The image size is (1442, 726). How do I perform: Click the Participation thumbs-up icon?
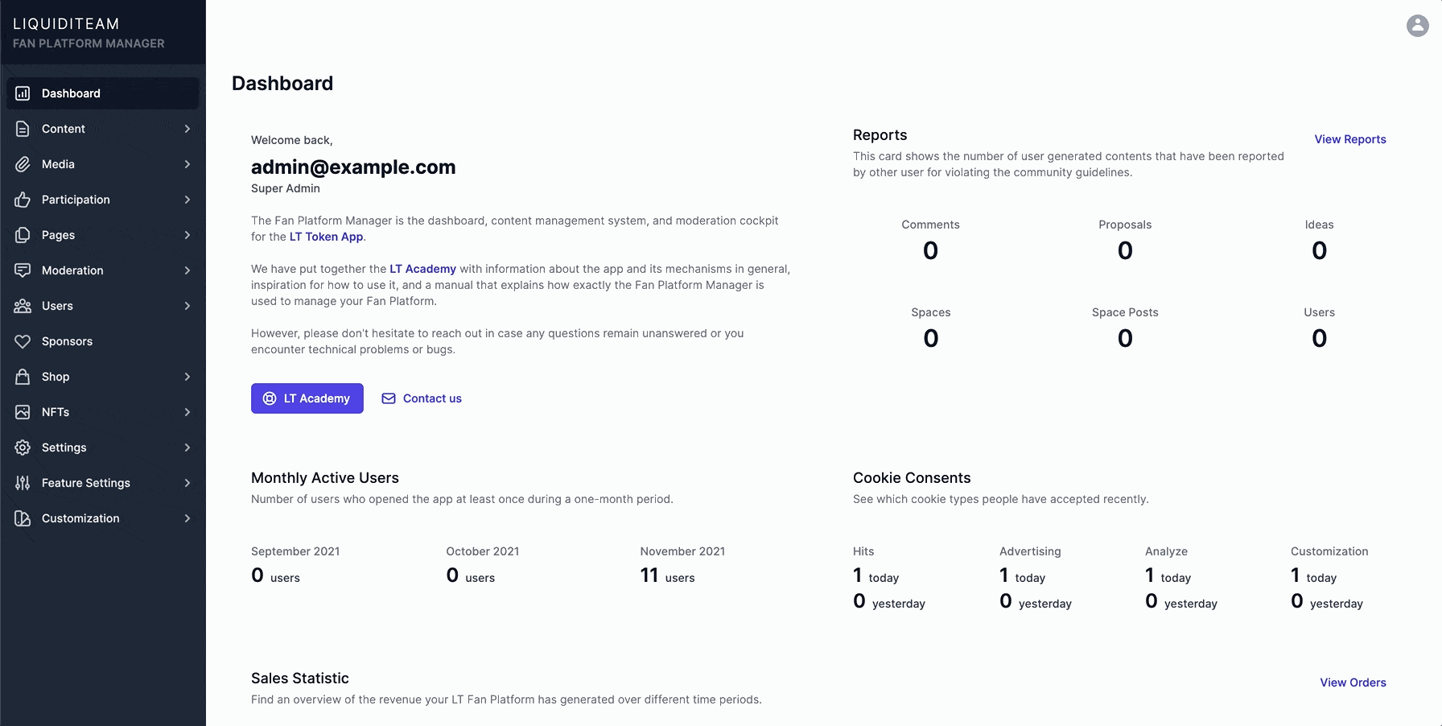[23, 200]
